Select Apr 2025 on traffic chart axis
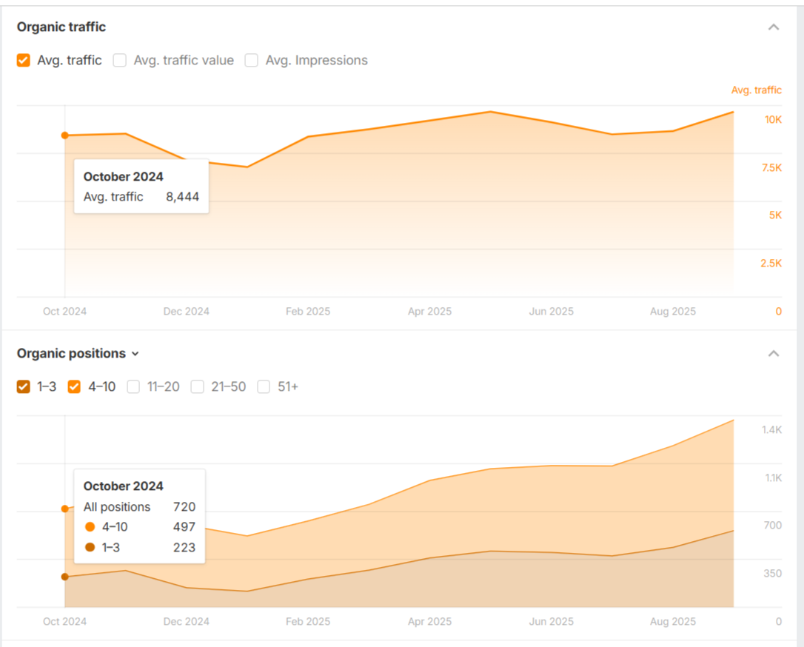This screenshot has width=804, height=647. click(x=429, y=312)
